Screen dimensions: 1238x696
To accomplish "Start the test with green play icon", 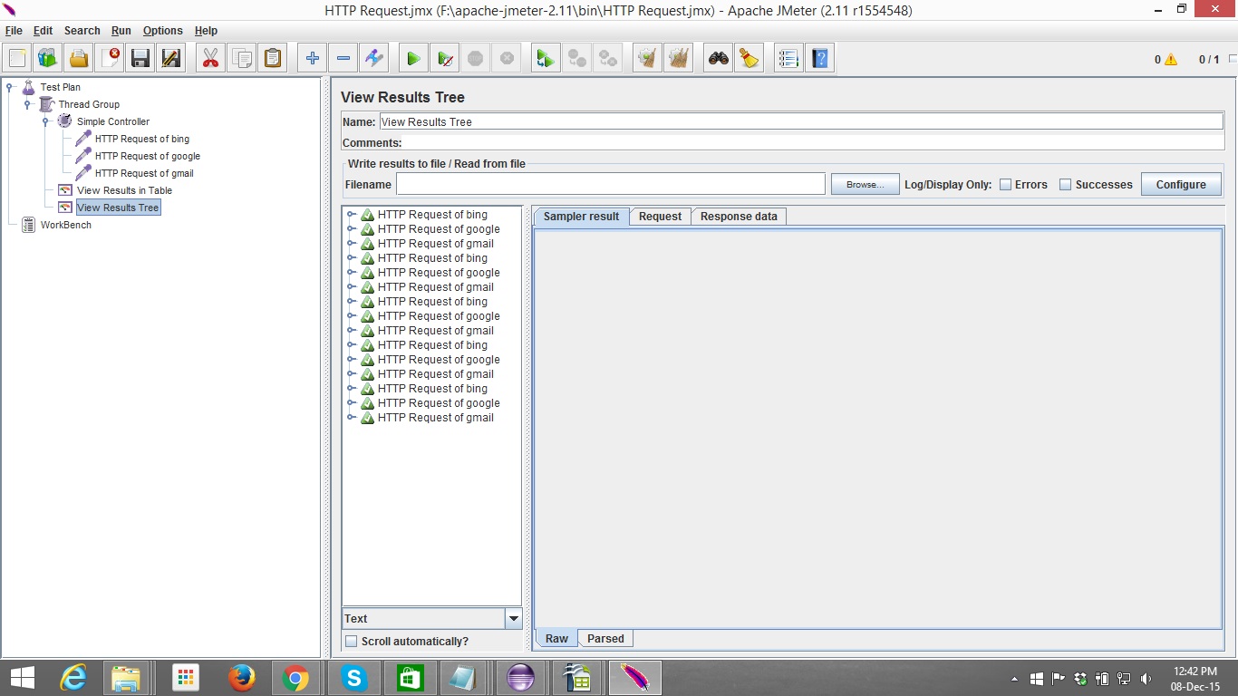I will click(x=413, y=59).
